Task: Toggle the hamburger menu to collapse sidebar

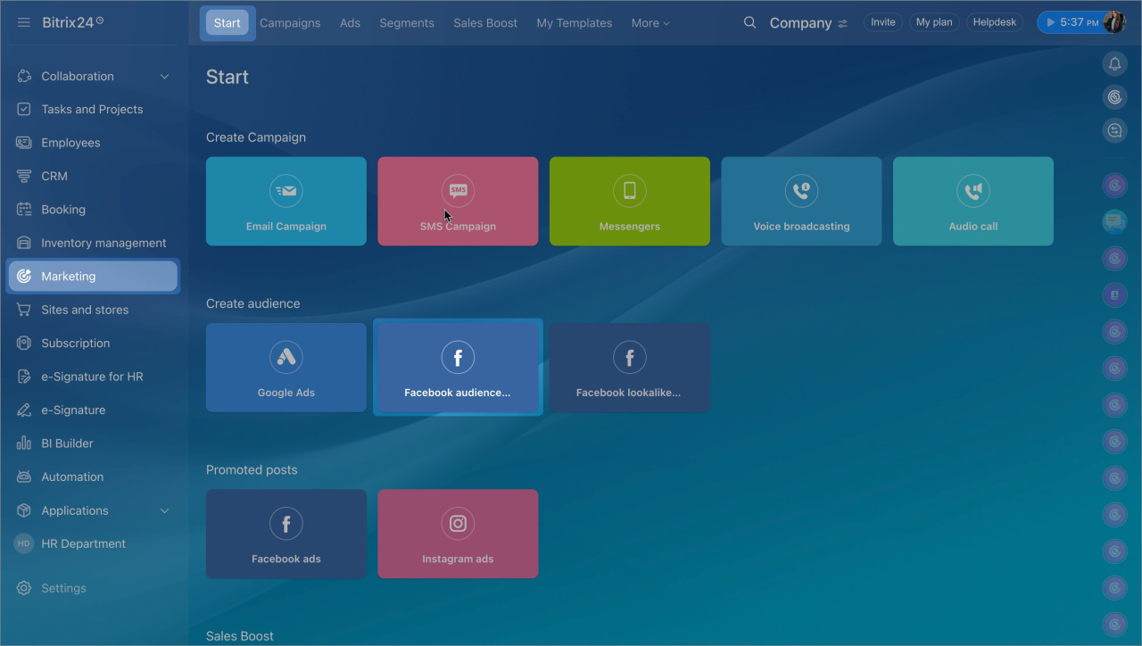Action: (24, 22)
